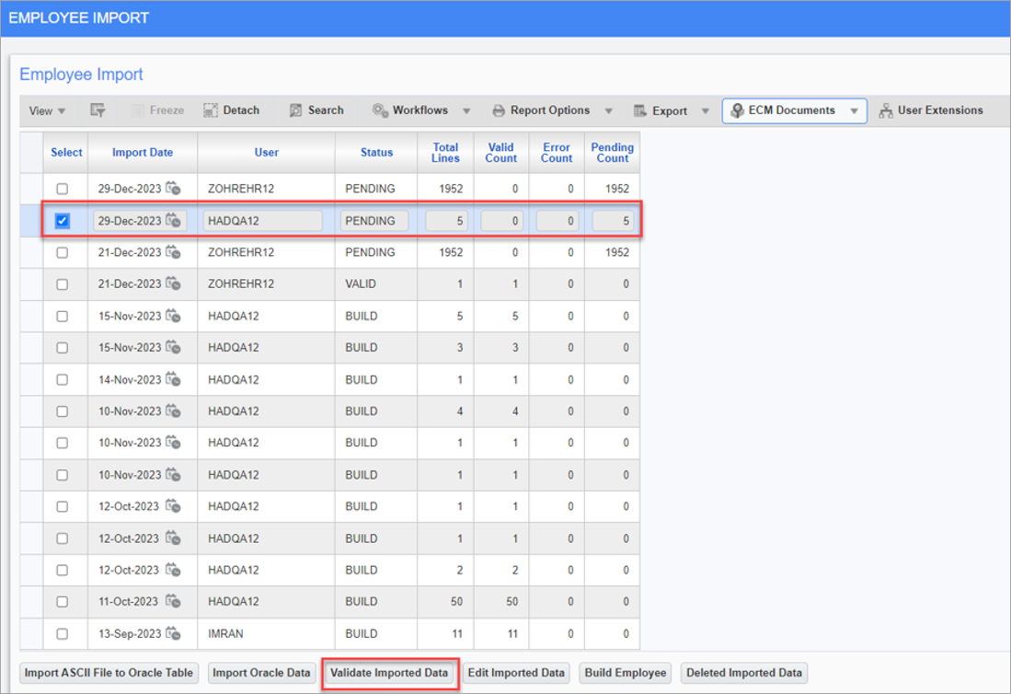Open calendar icon for 21-Dec-2023 VALID row
Viewport: 1011px width, 694px height.
pyautogui.click(x=173, y=283)
